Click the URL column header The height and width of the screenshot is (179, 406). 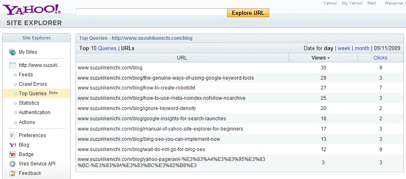pyautogui.click(x=182, y=58)
